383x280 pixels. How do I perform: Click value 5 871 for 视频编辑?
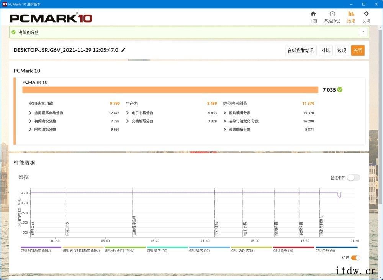coord(309,129)
